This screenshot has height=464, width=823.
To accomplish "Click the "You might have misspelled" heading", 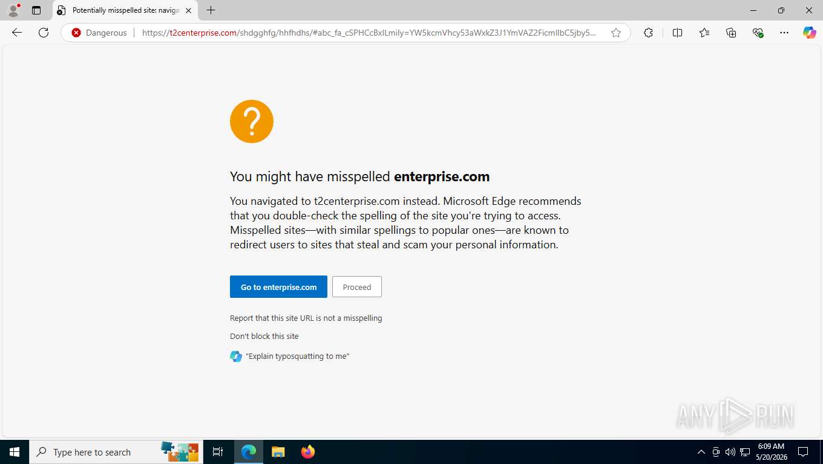I will pyautogui.click(x=359, y=176).
